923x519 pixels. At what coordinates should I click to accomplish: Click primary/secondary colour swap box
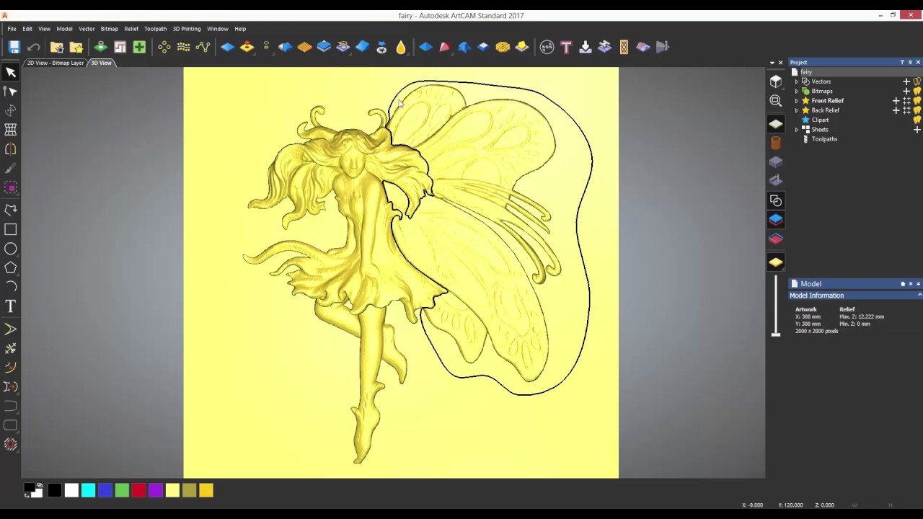point(33,490)
